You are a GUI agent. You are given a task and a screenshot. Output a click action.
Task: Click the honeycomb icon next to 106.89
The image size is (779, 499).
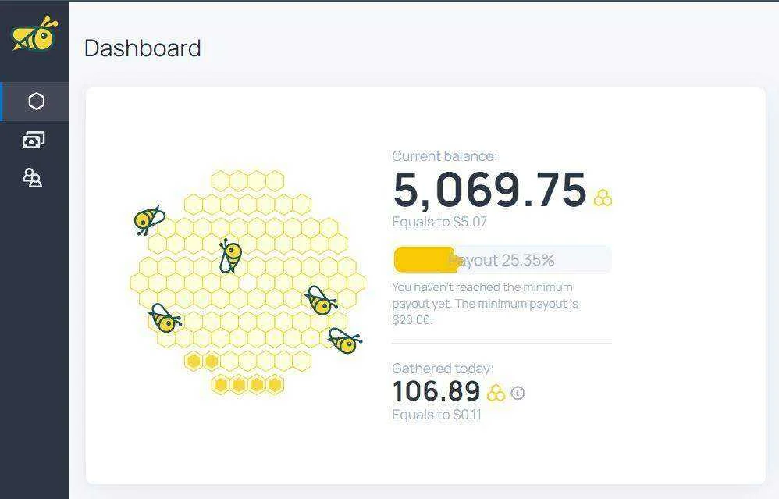coord(496,393)
